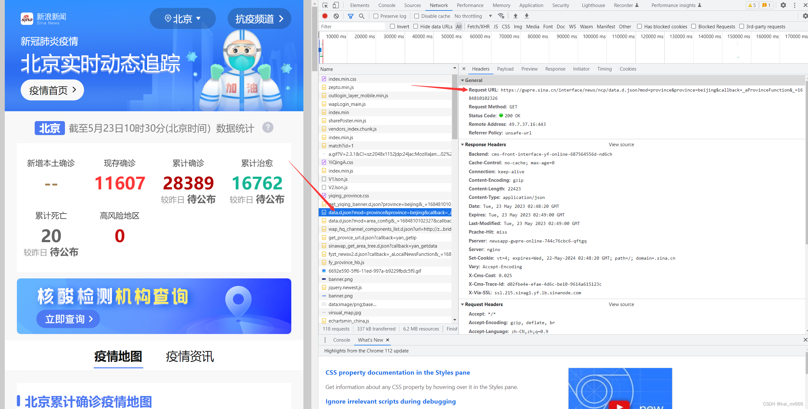The image size is (808, 409).
Task: Open DevTools more options kebab menu
Action: coord(795,5)
